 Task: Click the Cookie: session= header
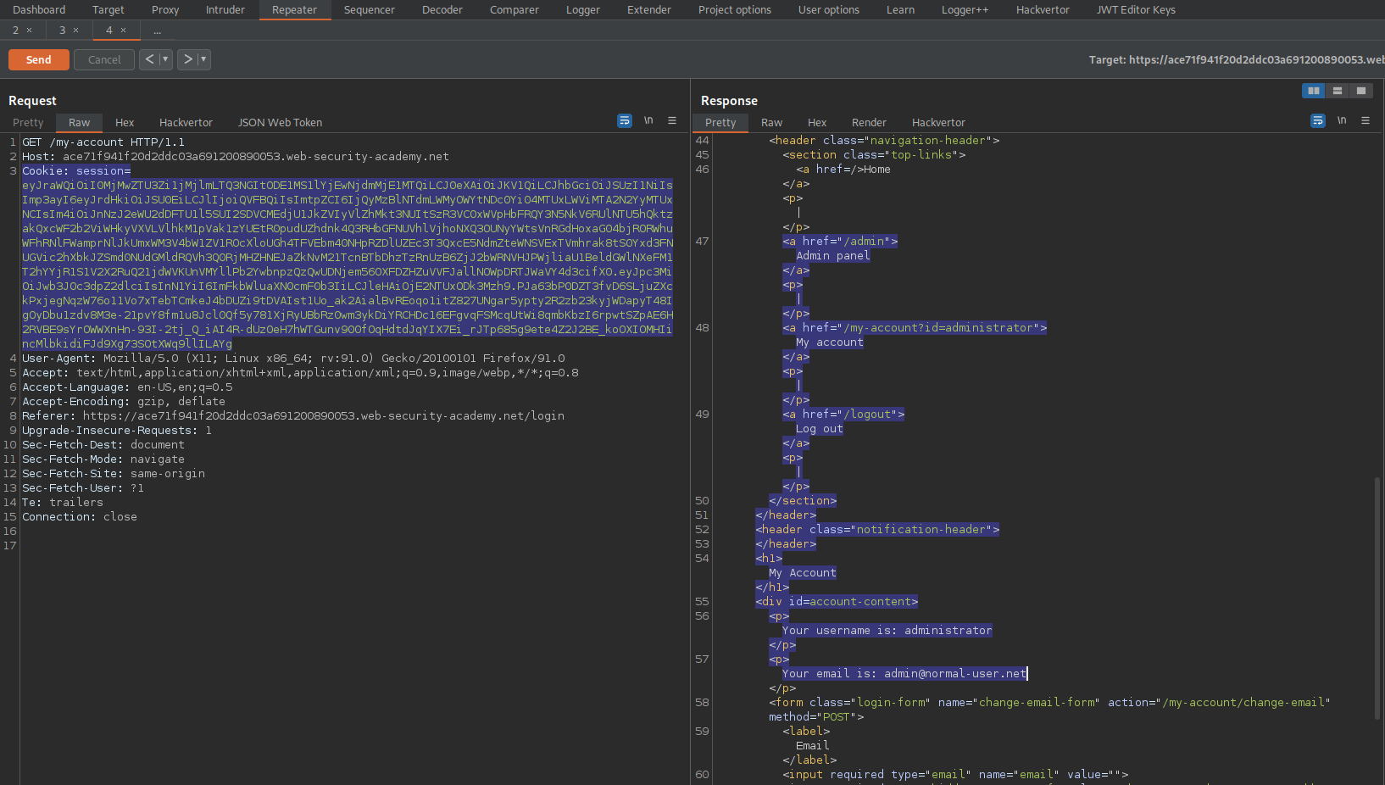point(76,171)
